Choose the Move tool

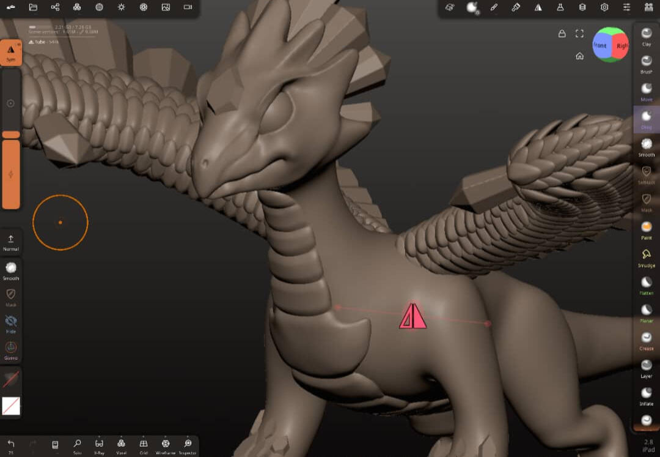(646, 92)
